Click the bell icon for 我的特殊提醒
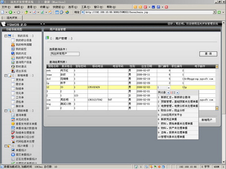This screenshot has width=226, height=169. click(13, 45)
